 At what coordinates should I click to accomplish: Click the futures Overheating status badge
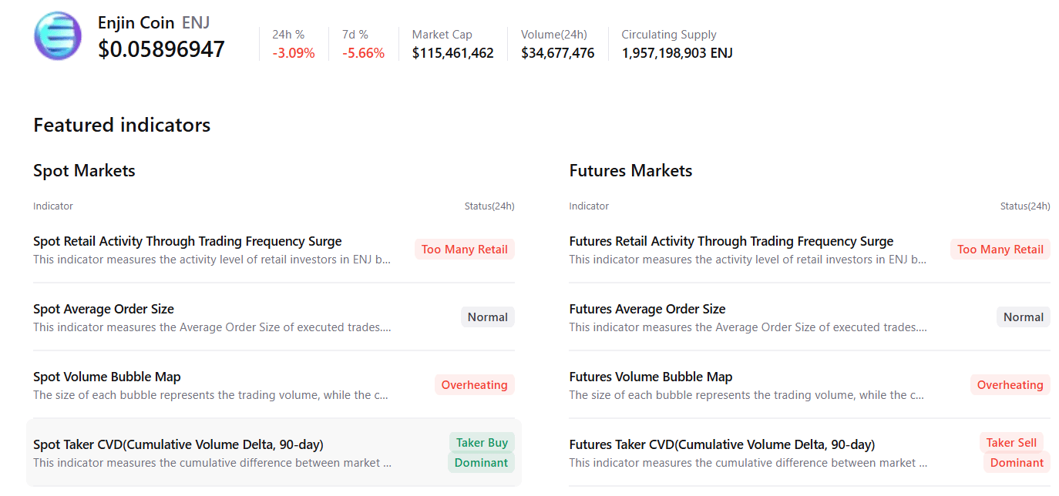(1010, 385)
